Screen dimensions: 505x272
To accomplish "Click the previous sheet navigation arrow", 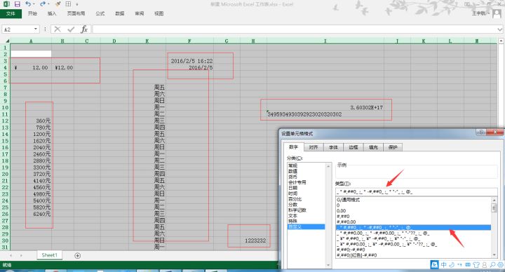I will click(11, 255).
